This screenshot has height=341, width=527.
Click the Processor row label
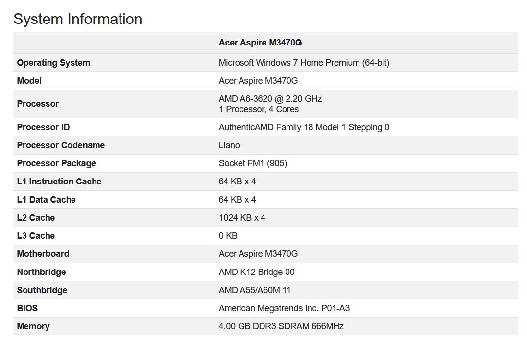38,104
